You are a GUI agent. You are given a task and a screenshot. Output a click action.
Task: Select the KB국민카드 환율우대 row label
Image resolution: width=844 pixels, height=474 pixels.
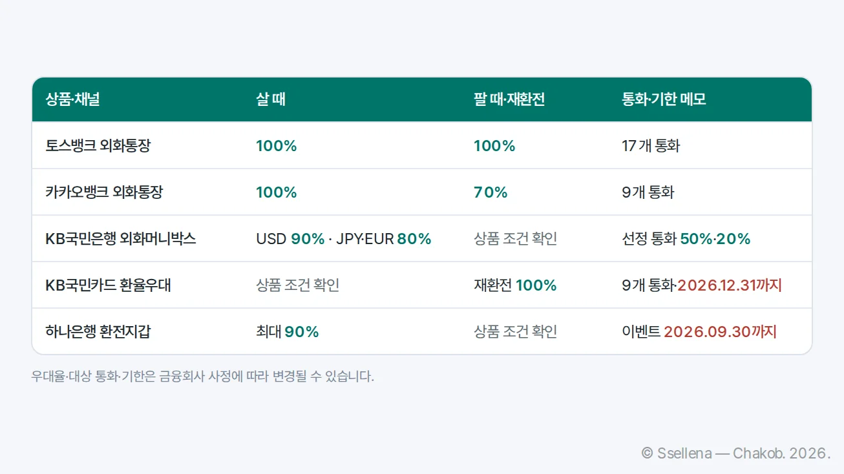pos(108,285)
